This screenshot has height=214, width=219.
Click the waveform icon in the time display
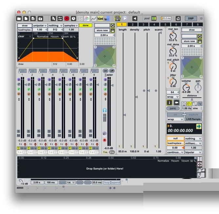click(x=199, y=127)
